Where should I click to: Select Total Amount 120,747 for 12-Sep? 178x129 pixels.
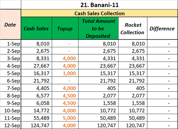[x=98, y=125]
